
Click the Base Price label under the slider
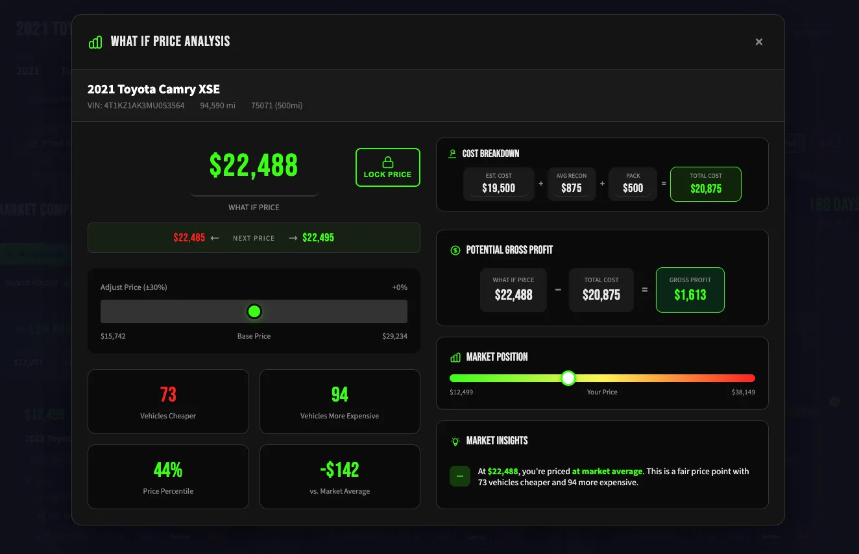pos(254,336)
